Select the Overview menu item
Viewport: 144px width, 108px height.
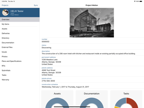tap(20, 20)
